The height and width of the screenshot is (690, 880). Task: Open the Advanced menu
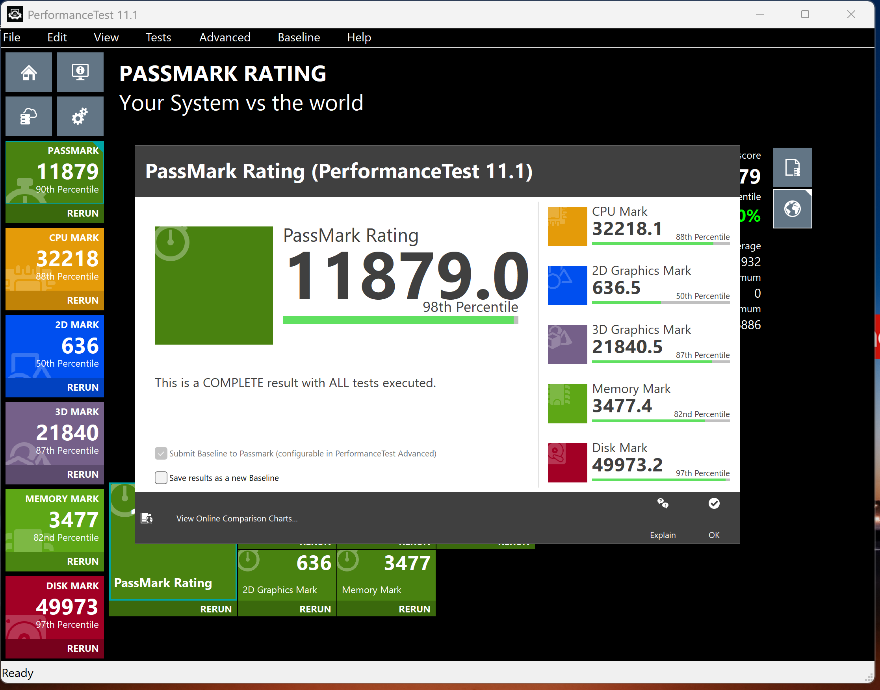(225, 37)
